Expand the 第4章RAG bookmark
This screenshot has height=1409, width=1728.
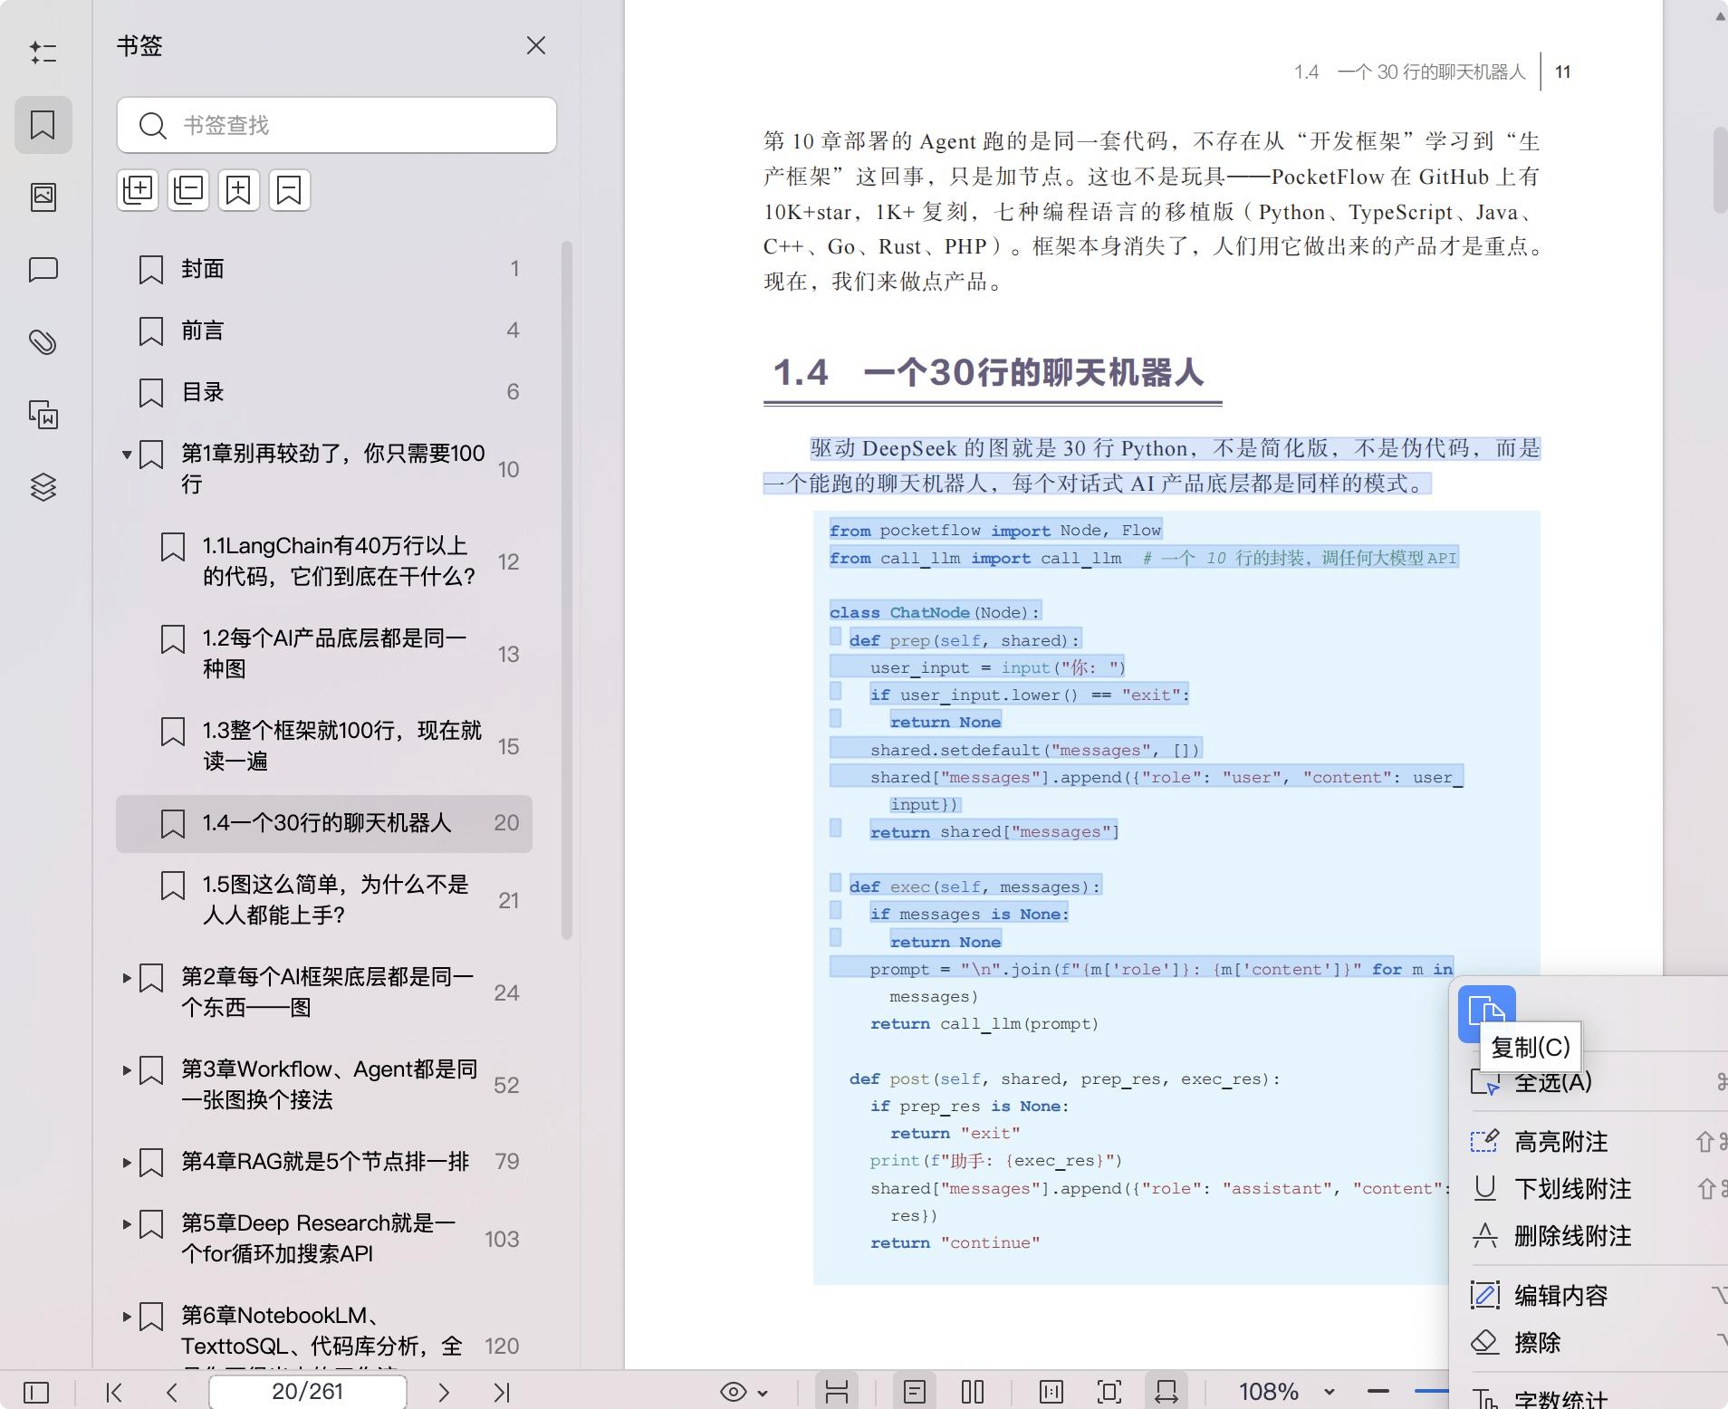tap(127, 1163)
